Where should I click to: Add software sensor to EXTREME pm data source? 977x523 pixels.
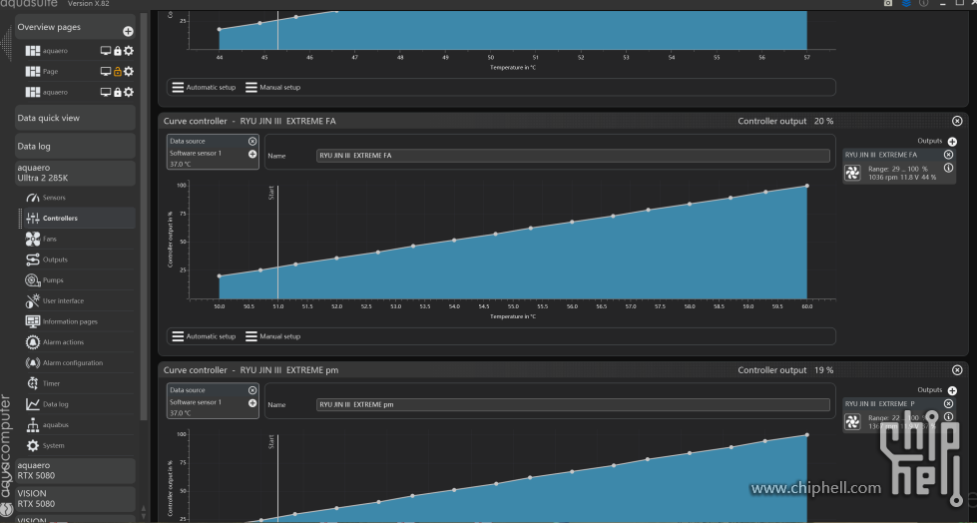coord(252,403)
